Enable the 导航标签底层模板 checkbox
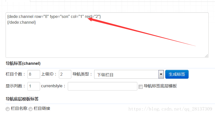This screenshot has height=114, width=215. 141,87
